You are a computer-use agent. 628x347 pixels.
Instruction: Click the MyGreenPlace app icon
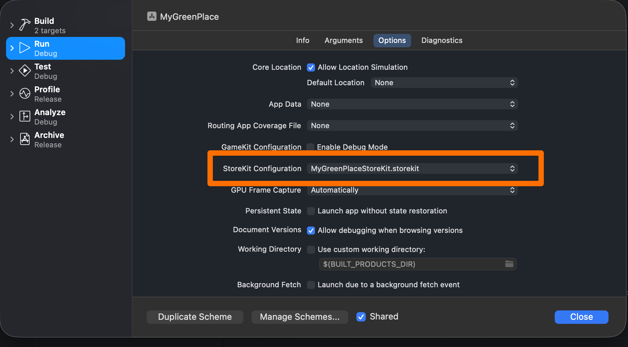click(152, 16)
